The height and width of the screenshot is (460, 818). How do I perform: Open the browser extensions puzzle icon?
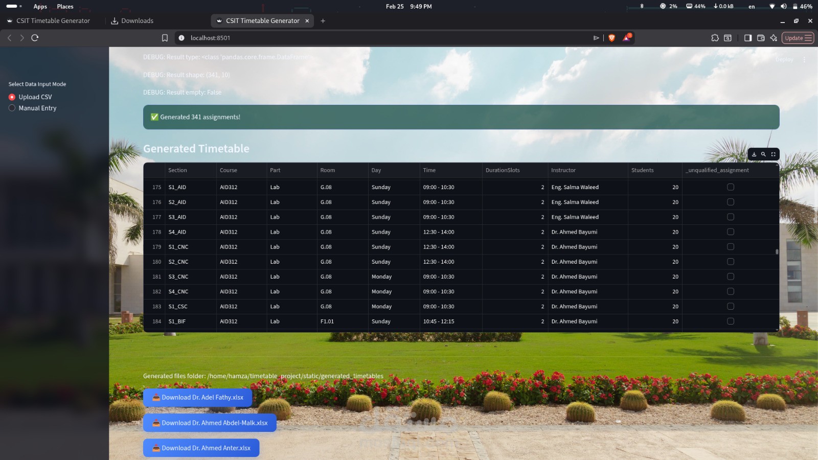click(715, 37)
